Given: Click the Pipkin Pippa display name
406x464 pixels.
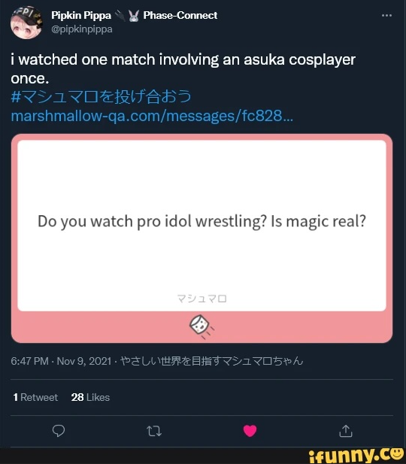Looking at the screenshot, I should (x=81, y=15).
